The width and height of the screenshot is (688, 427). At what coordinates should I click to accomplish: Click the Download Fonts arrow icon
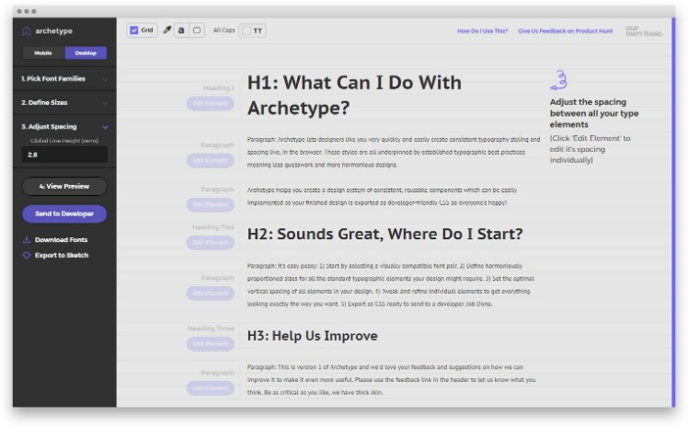pos(27,239)
